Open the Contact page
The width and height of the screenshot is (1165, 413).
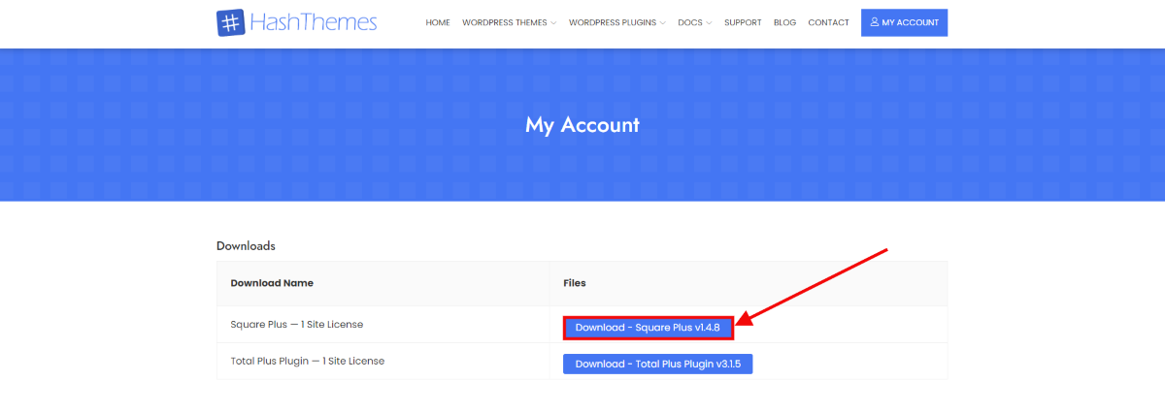(828, 22)
